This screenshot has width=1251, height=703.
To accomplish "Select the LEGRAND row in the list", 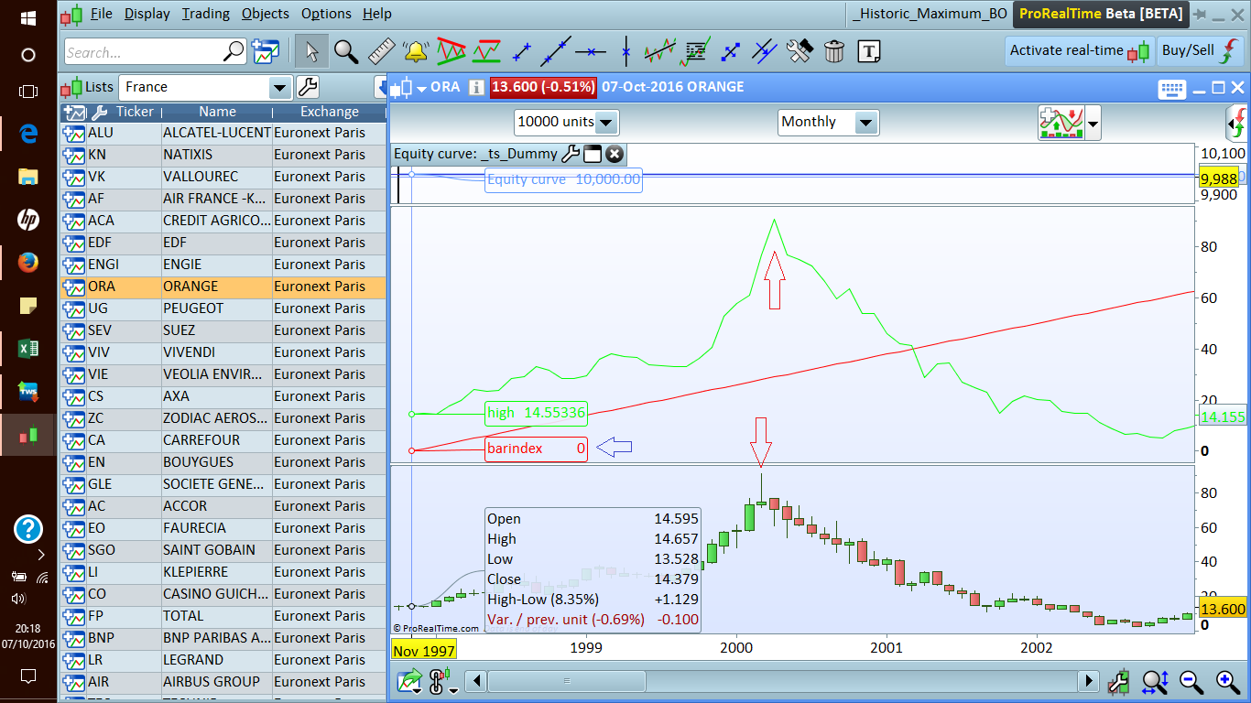I will pos(223,660).
